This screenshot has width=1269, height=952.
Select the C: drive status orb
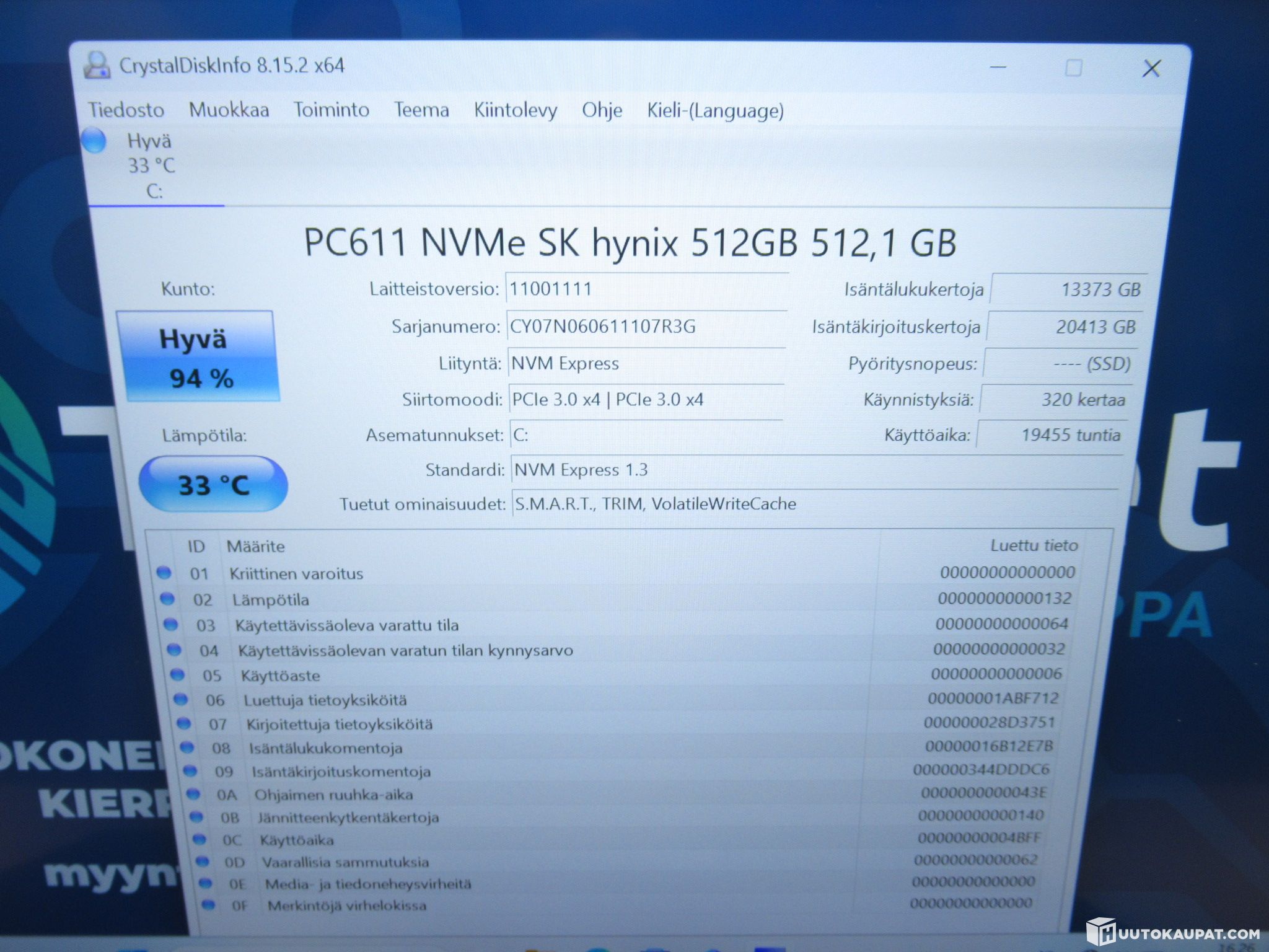94,139
